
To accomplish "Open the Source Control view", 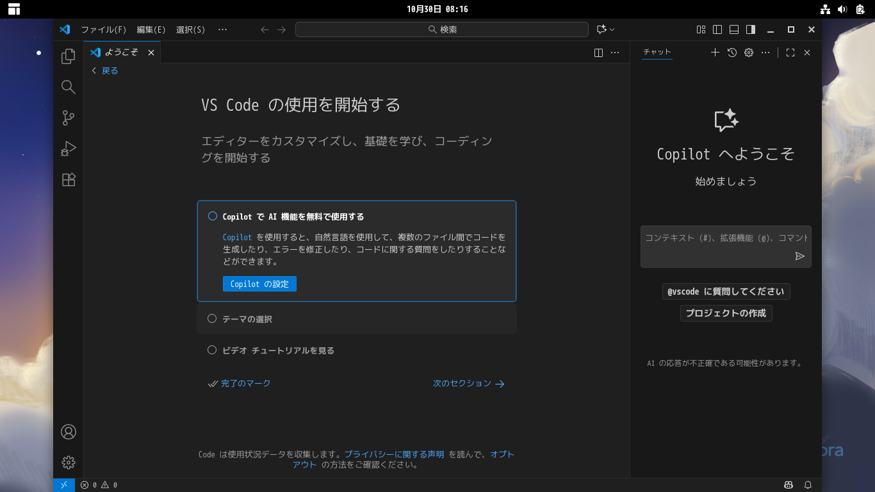I will coord(69,118).
